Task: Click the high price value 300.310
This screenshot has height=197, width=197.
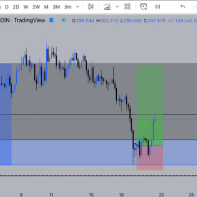Action: pyautogui.click(x=109, y=21)
